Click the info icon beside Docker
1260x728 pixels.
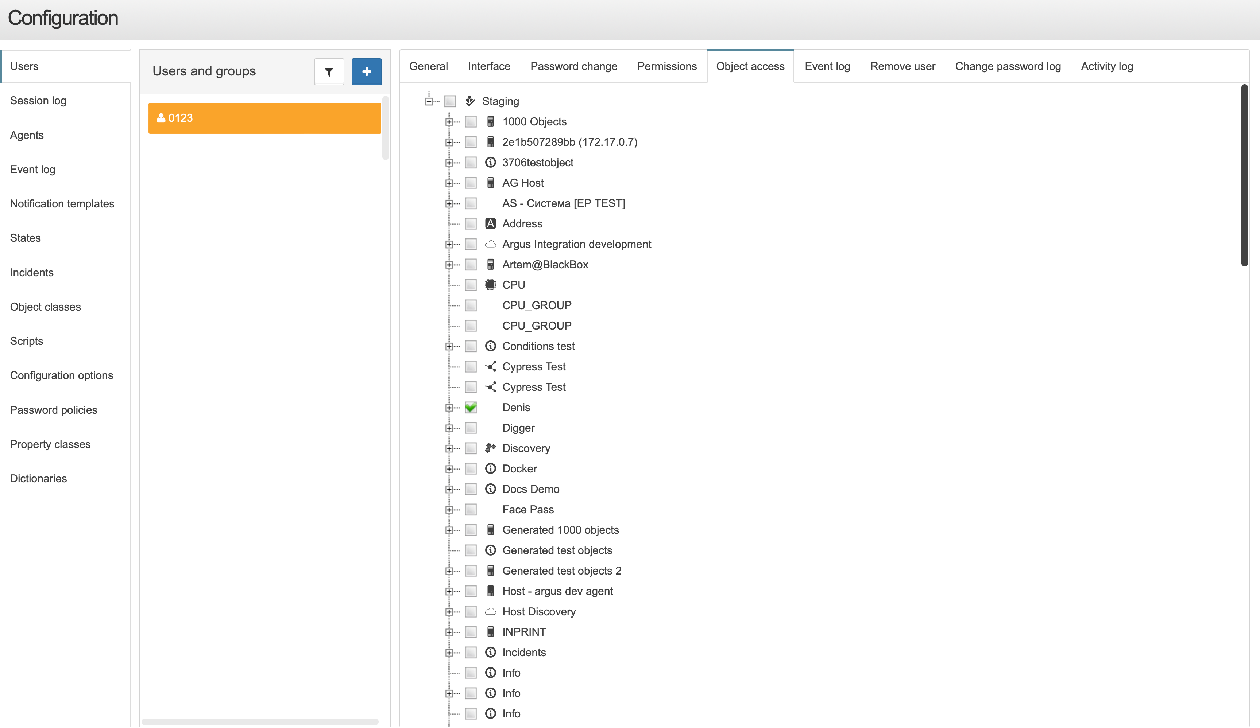pyautogui.click(x=491, y=468)
